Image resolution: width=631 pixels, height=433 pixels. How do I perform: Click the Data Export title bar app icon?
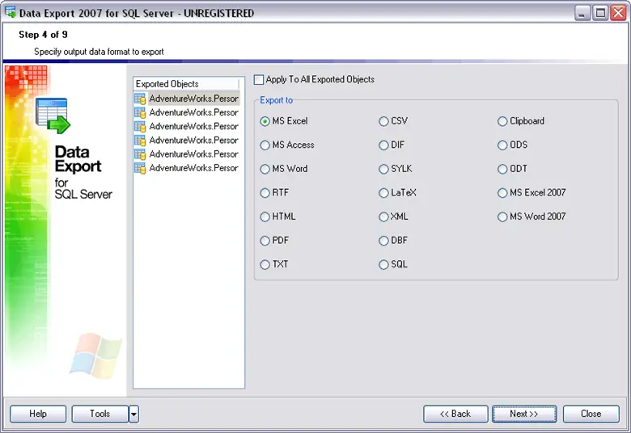11,12
